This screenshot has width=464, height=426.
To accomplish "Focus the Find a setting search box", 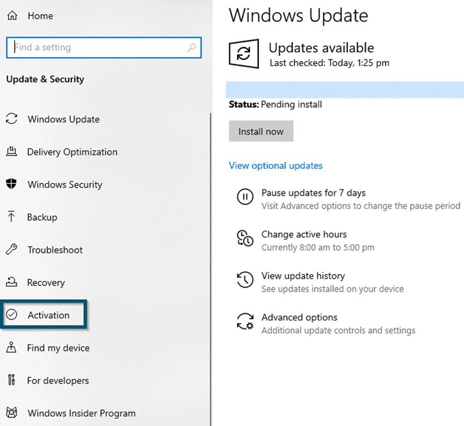I will point(104,47).
